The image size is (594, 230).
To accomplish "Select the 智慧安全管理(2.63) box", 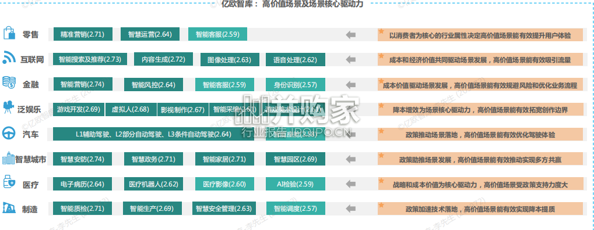I will tap(224, 209).
